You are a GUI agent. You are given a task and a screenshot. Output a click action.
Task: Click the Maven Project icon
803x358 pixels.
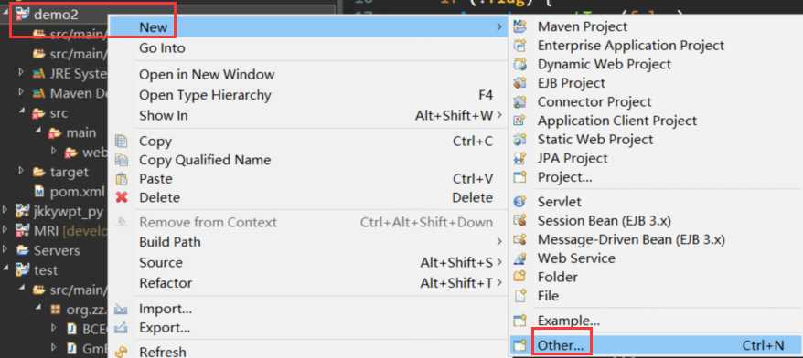(519, 26)
